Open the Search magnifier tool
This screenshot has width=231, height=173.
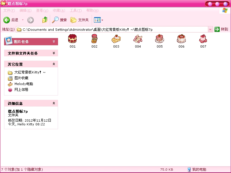[x=55, y=20]
